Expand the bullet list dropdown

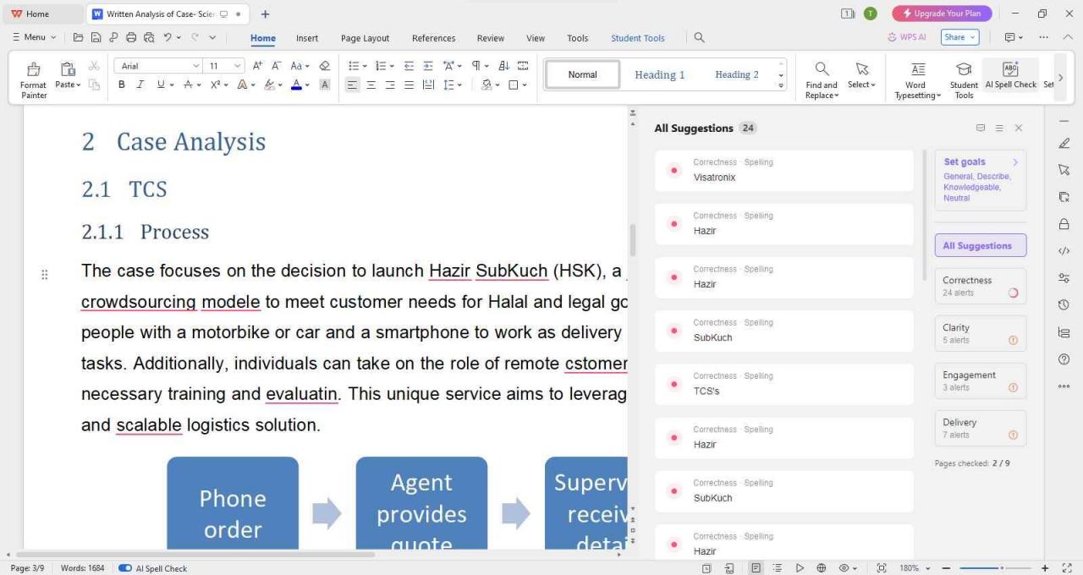click(x=365, y=66)
